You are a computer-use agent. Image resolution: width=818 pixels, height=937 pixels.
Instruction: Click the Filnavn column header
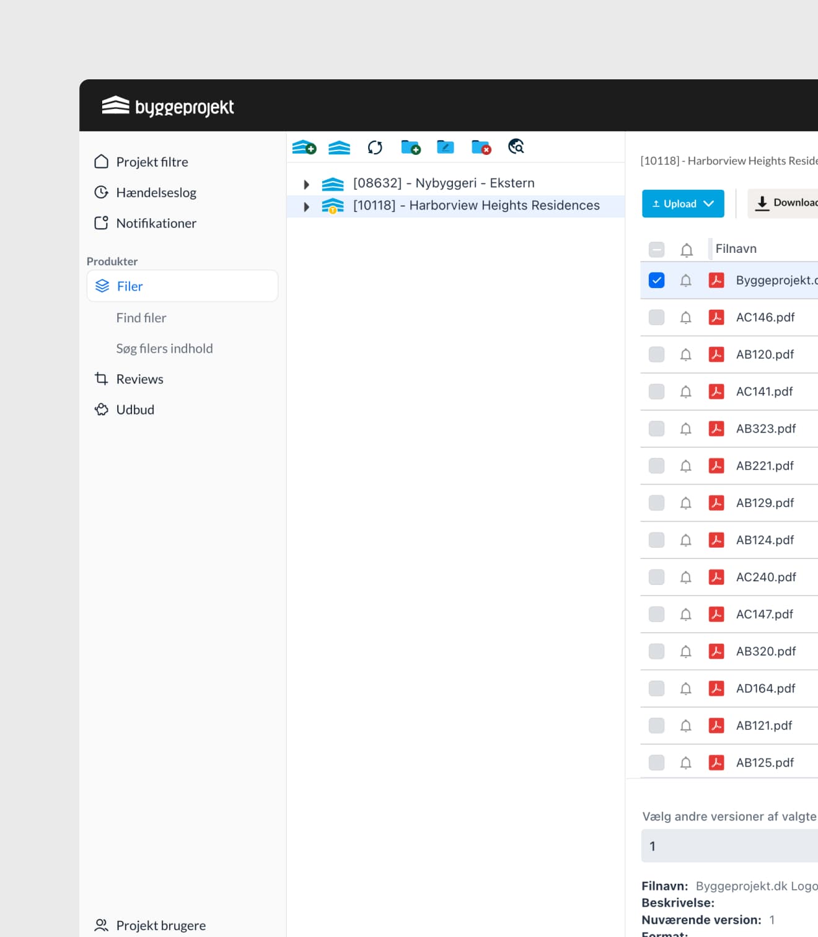pyautogui.click(x=736, y=249)
